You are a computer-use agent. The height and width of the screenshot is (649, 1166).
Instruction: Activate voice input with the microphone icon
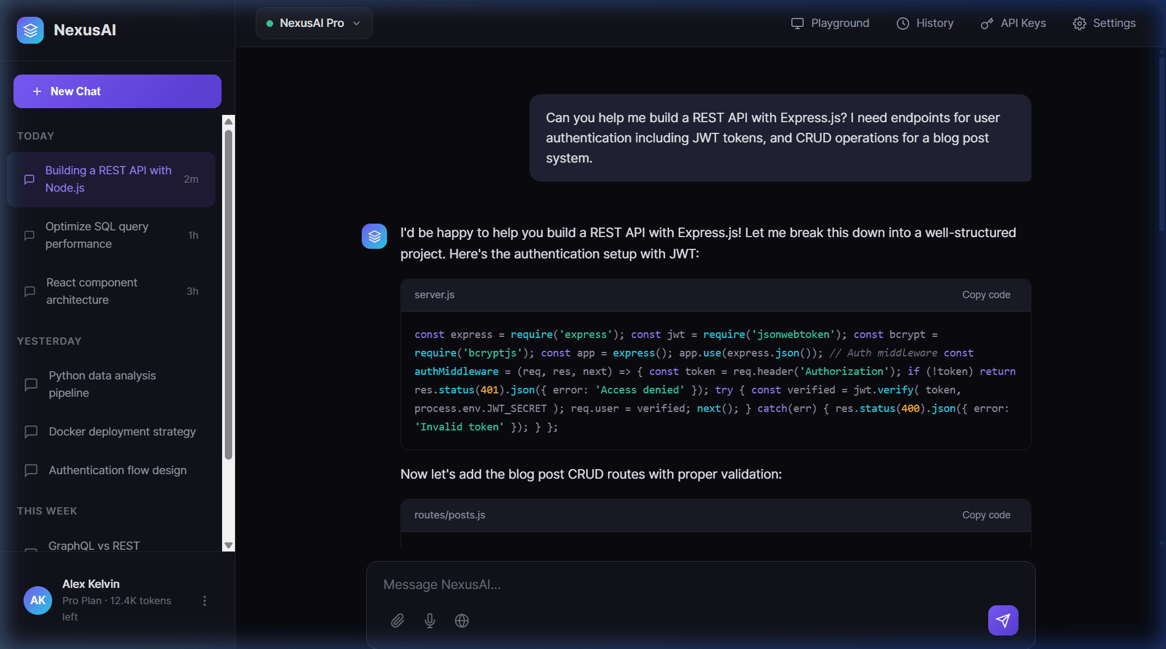tap(430, 620)
